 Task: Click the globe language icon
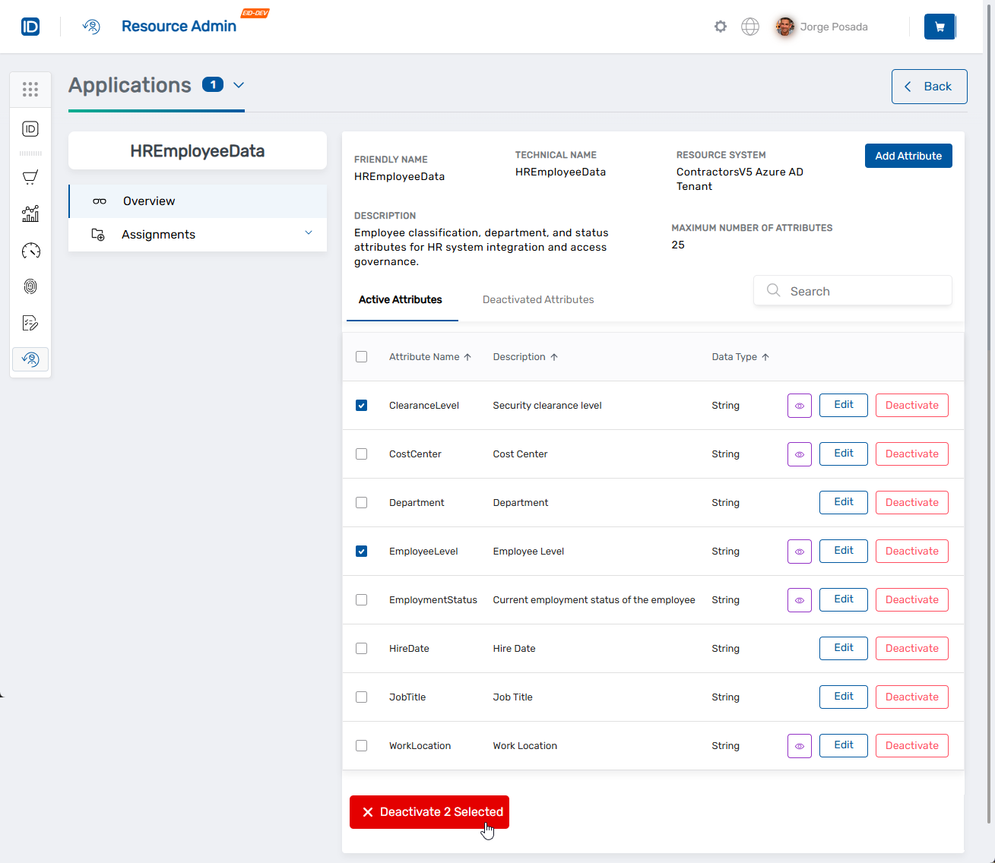(x=749, y=27)
